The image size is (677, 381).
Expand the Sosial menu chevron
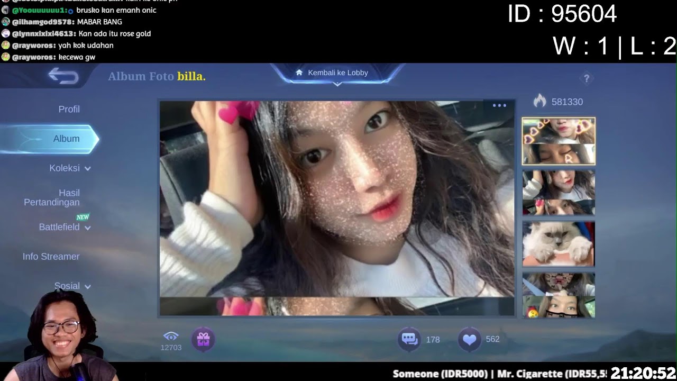pos(88,286)
